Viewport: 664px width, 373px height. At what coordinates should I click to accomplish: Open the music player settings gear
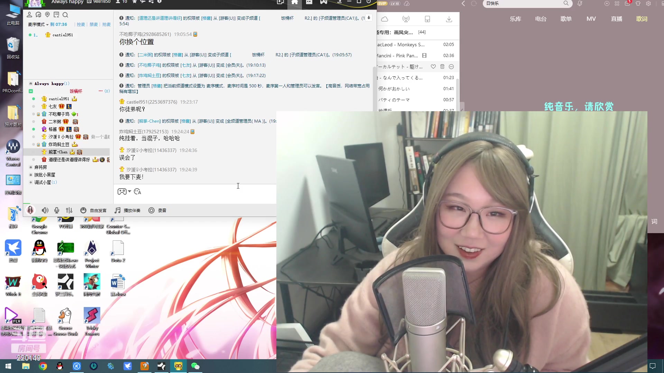648,3
